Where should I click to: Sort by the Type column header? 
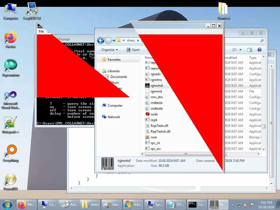tap(253, 58)
